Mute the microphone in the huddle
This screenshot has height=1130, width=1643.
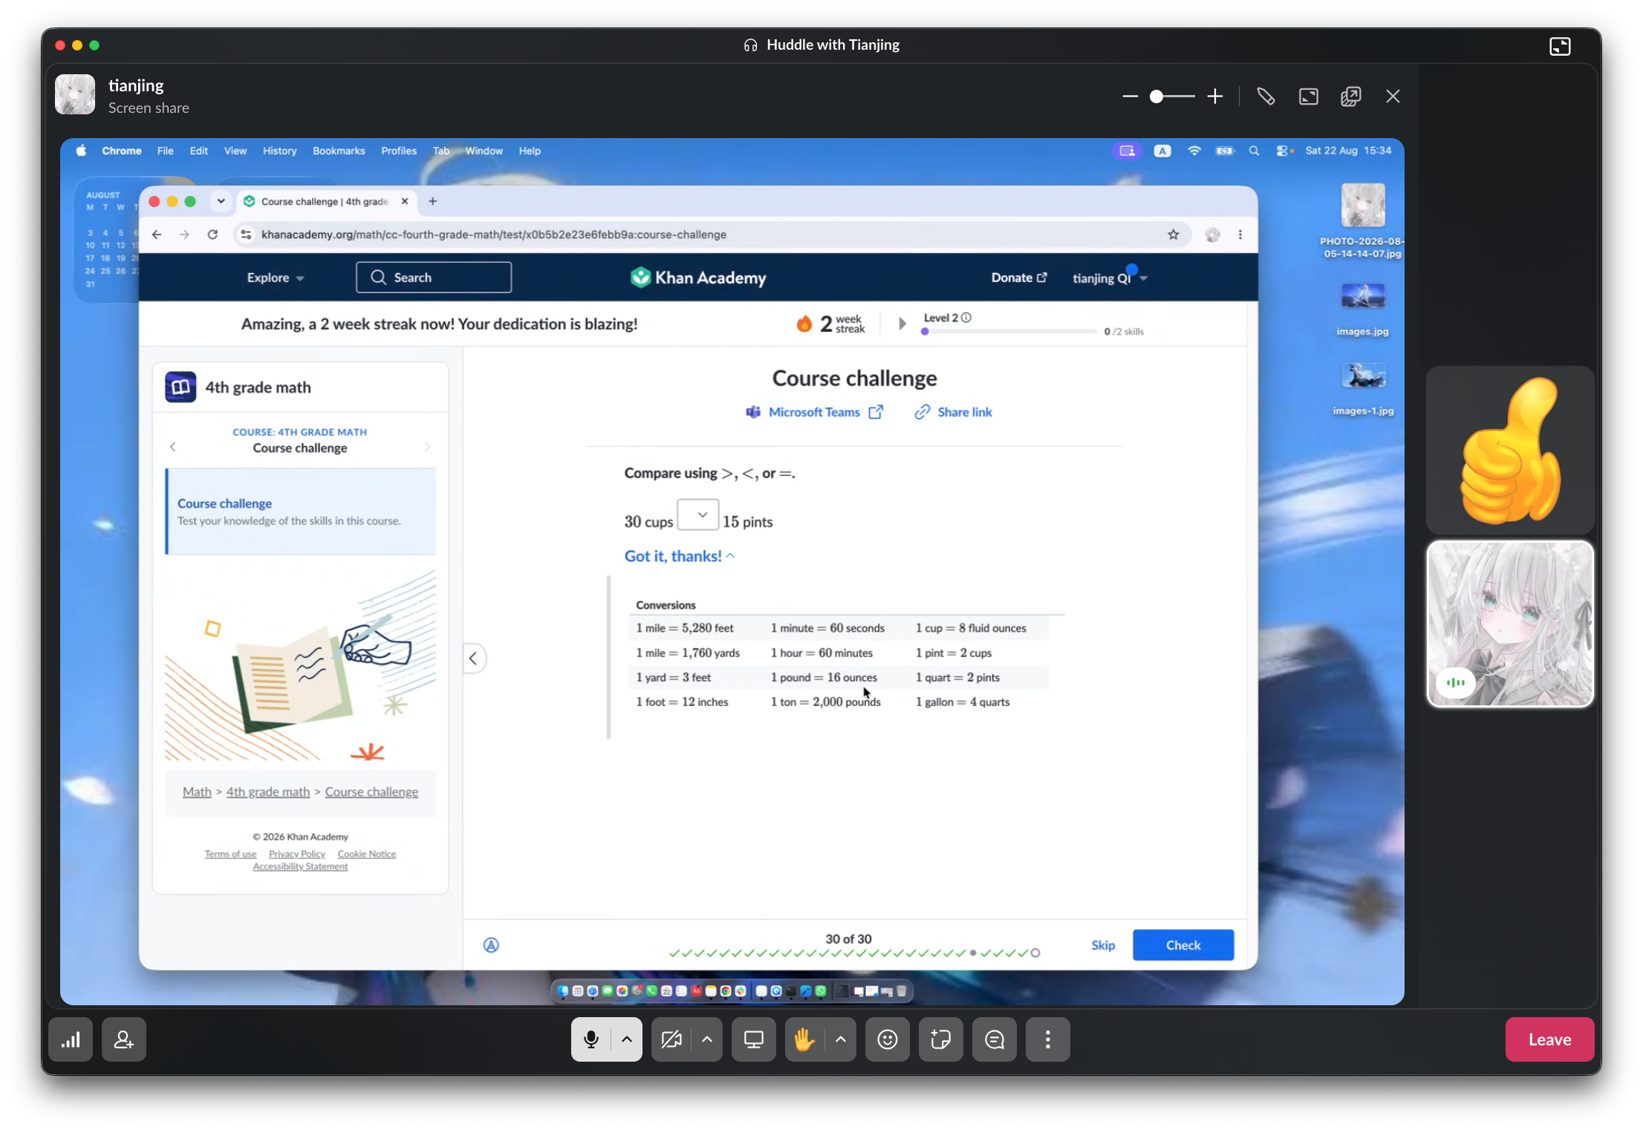click(x=591, y=1039)
